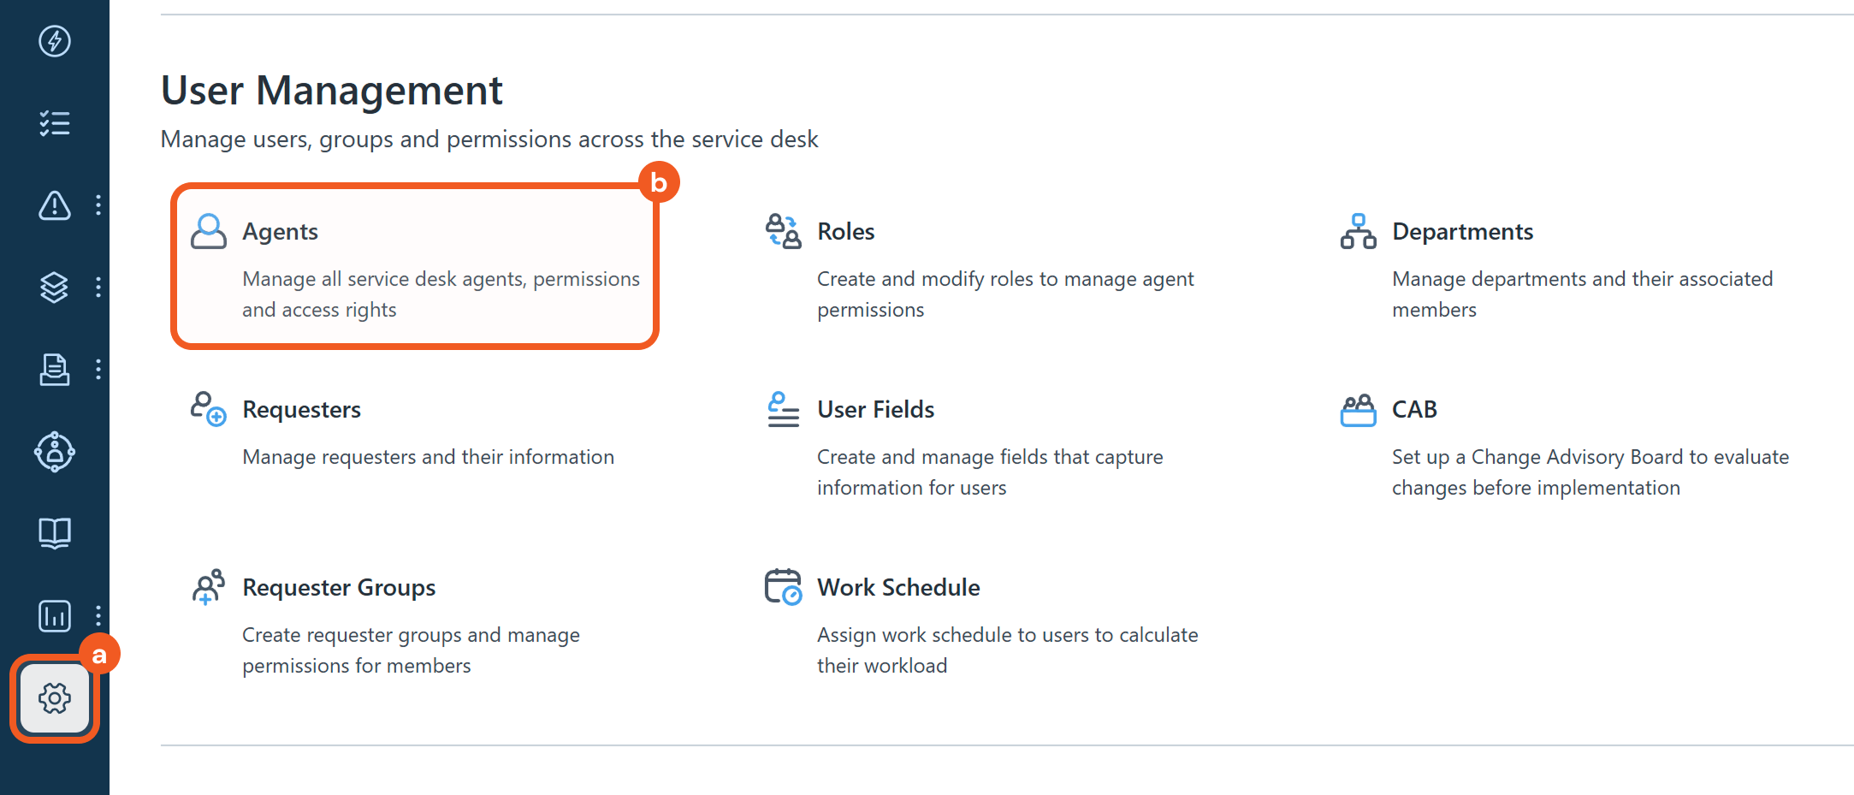Expand the submenu dots beside the alert icon
Image resolution: width=1854 pixels, height=795 pixels.
tap(98, 205)
